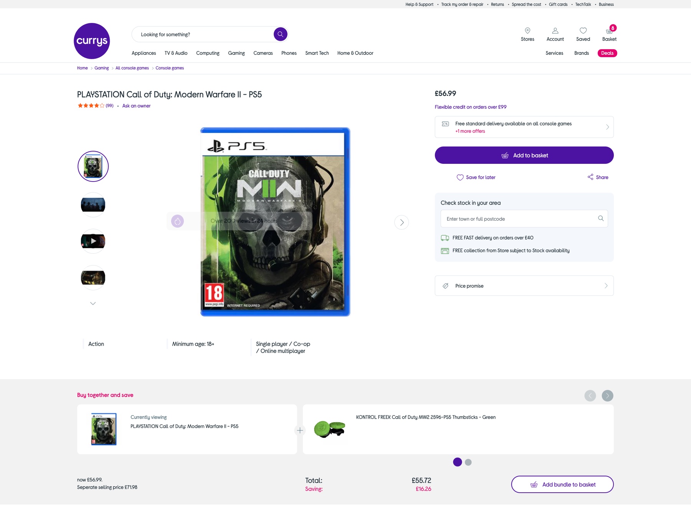The height and width of the screenshot is (518, 691).
Task: Go to All console games breadcrumb
Action: pos(132,68)
